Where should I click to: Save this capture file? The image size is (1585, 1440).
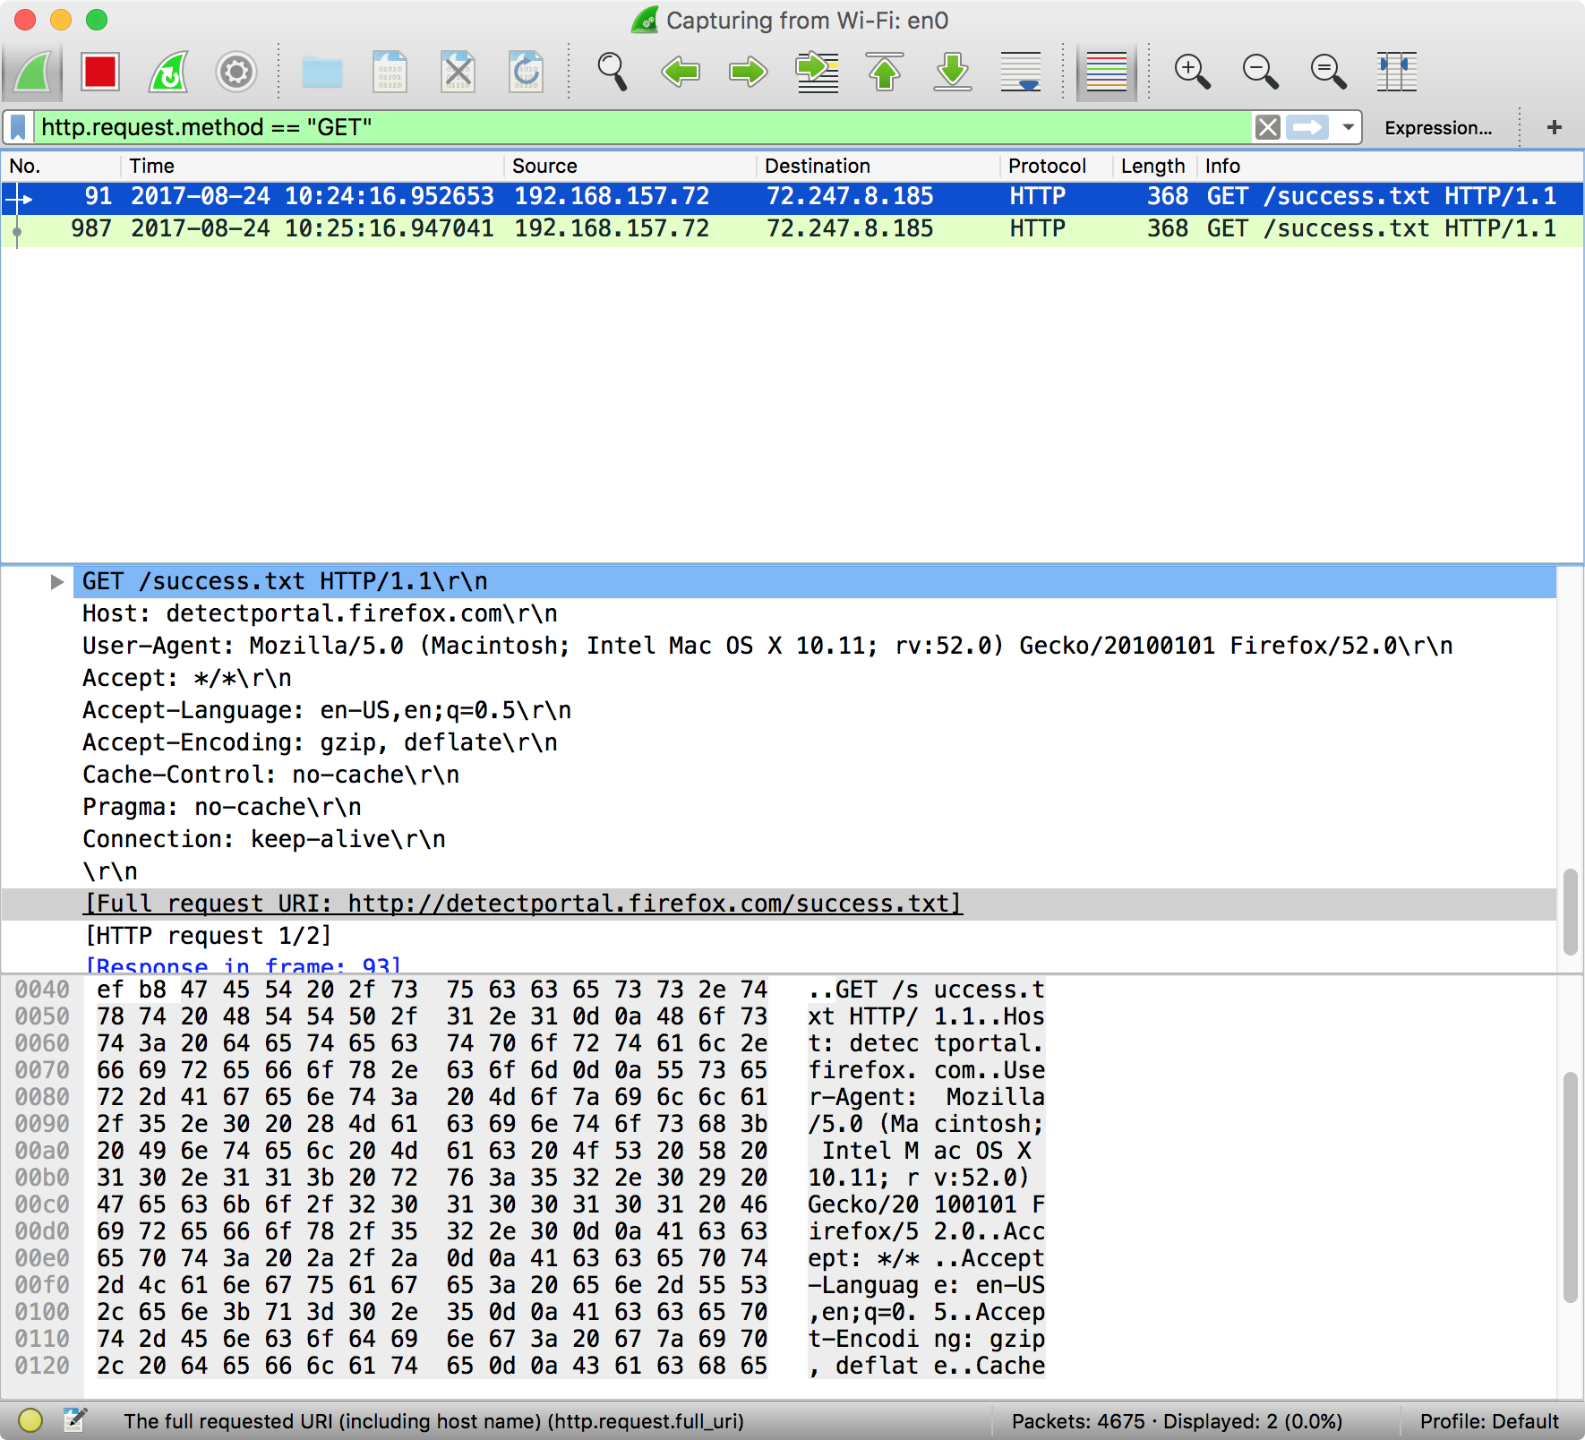390,72
